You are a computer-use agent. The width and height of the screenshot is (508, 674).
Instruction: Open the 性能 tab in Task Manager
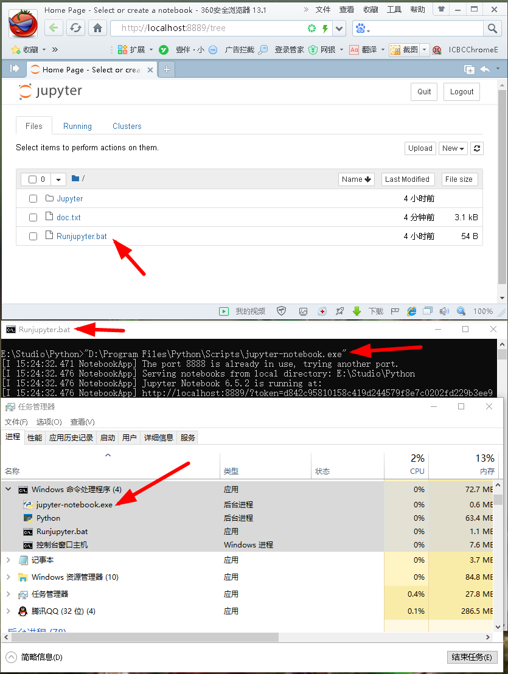(35, 437)
